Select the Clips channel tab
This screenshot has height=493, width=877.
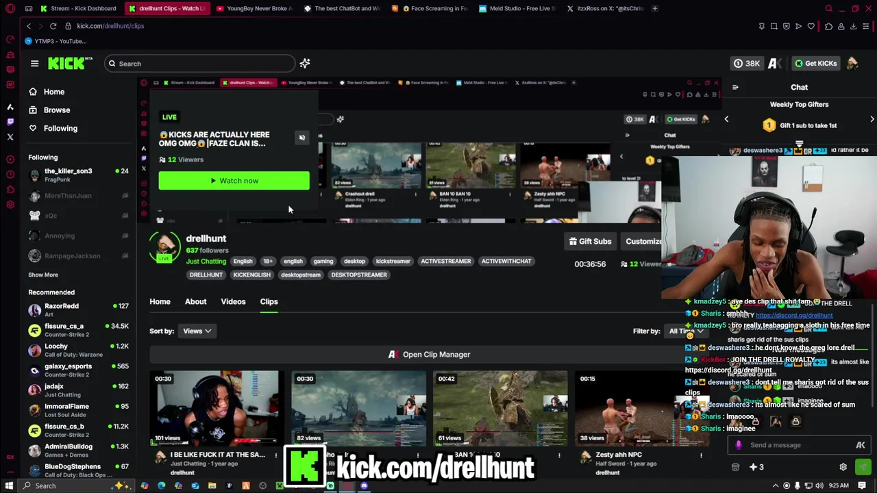(269, 302)
